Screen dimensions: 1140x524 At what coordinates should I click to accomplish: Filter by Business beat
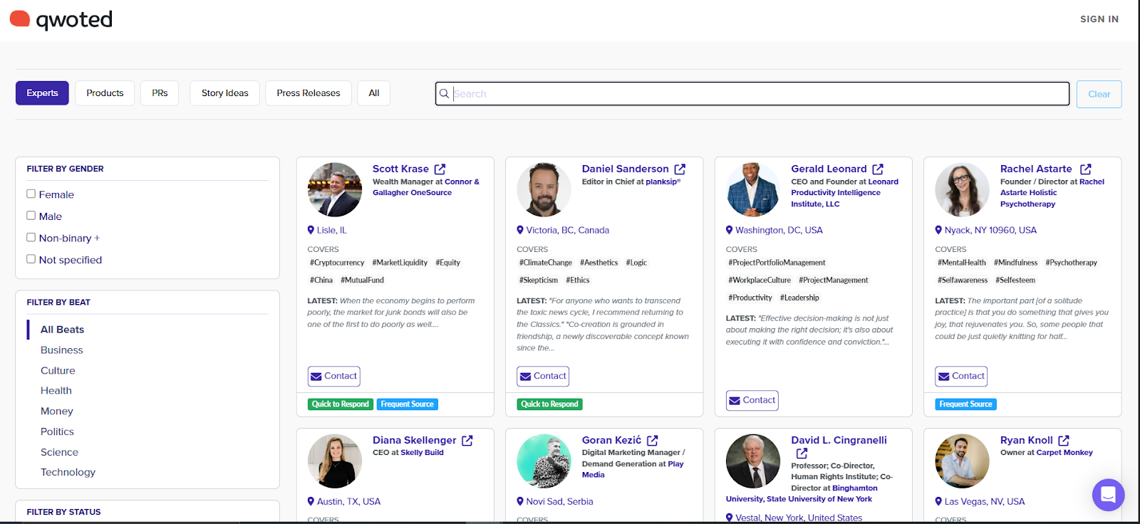tap(62, 350)
